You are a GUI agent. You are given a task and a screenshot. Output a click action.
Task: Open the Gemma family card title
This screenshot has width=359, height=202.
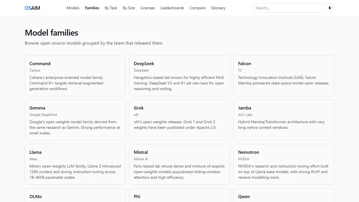pyautogui.click(x=37, y=108)
